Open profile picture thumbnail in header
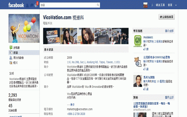 [146, 5]
